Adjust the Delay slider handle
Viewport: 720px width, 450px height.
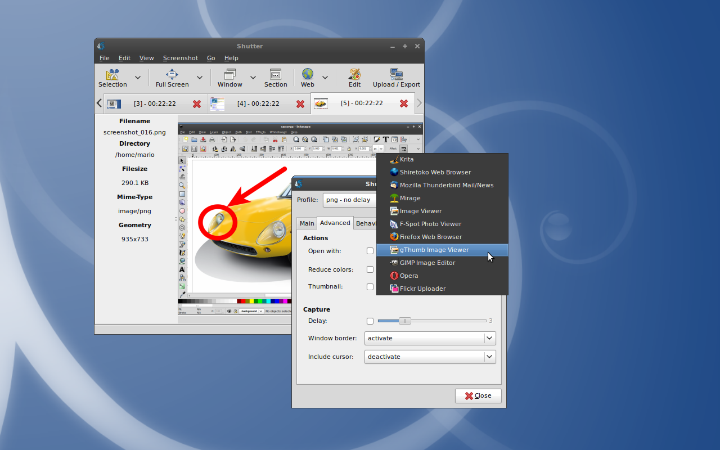coord(404,321)
